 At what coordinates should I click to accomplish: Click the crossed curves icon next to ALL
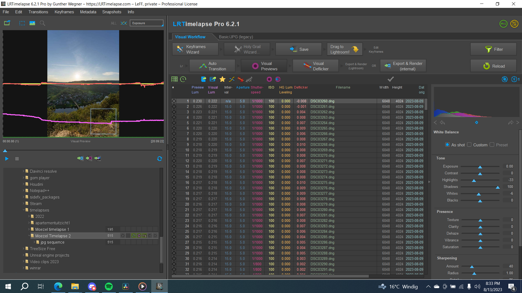[124, 23]
